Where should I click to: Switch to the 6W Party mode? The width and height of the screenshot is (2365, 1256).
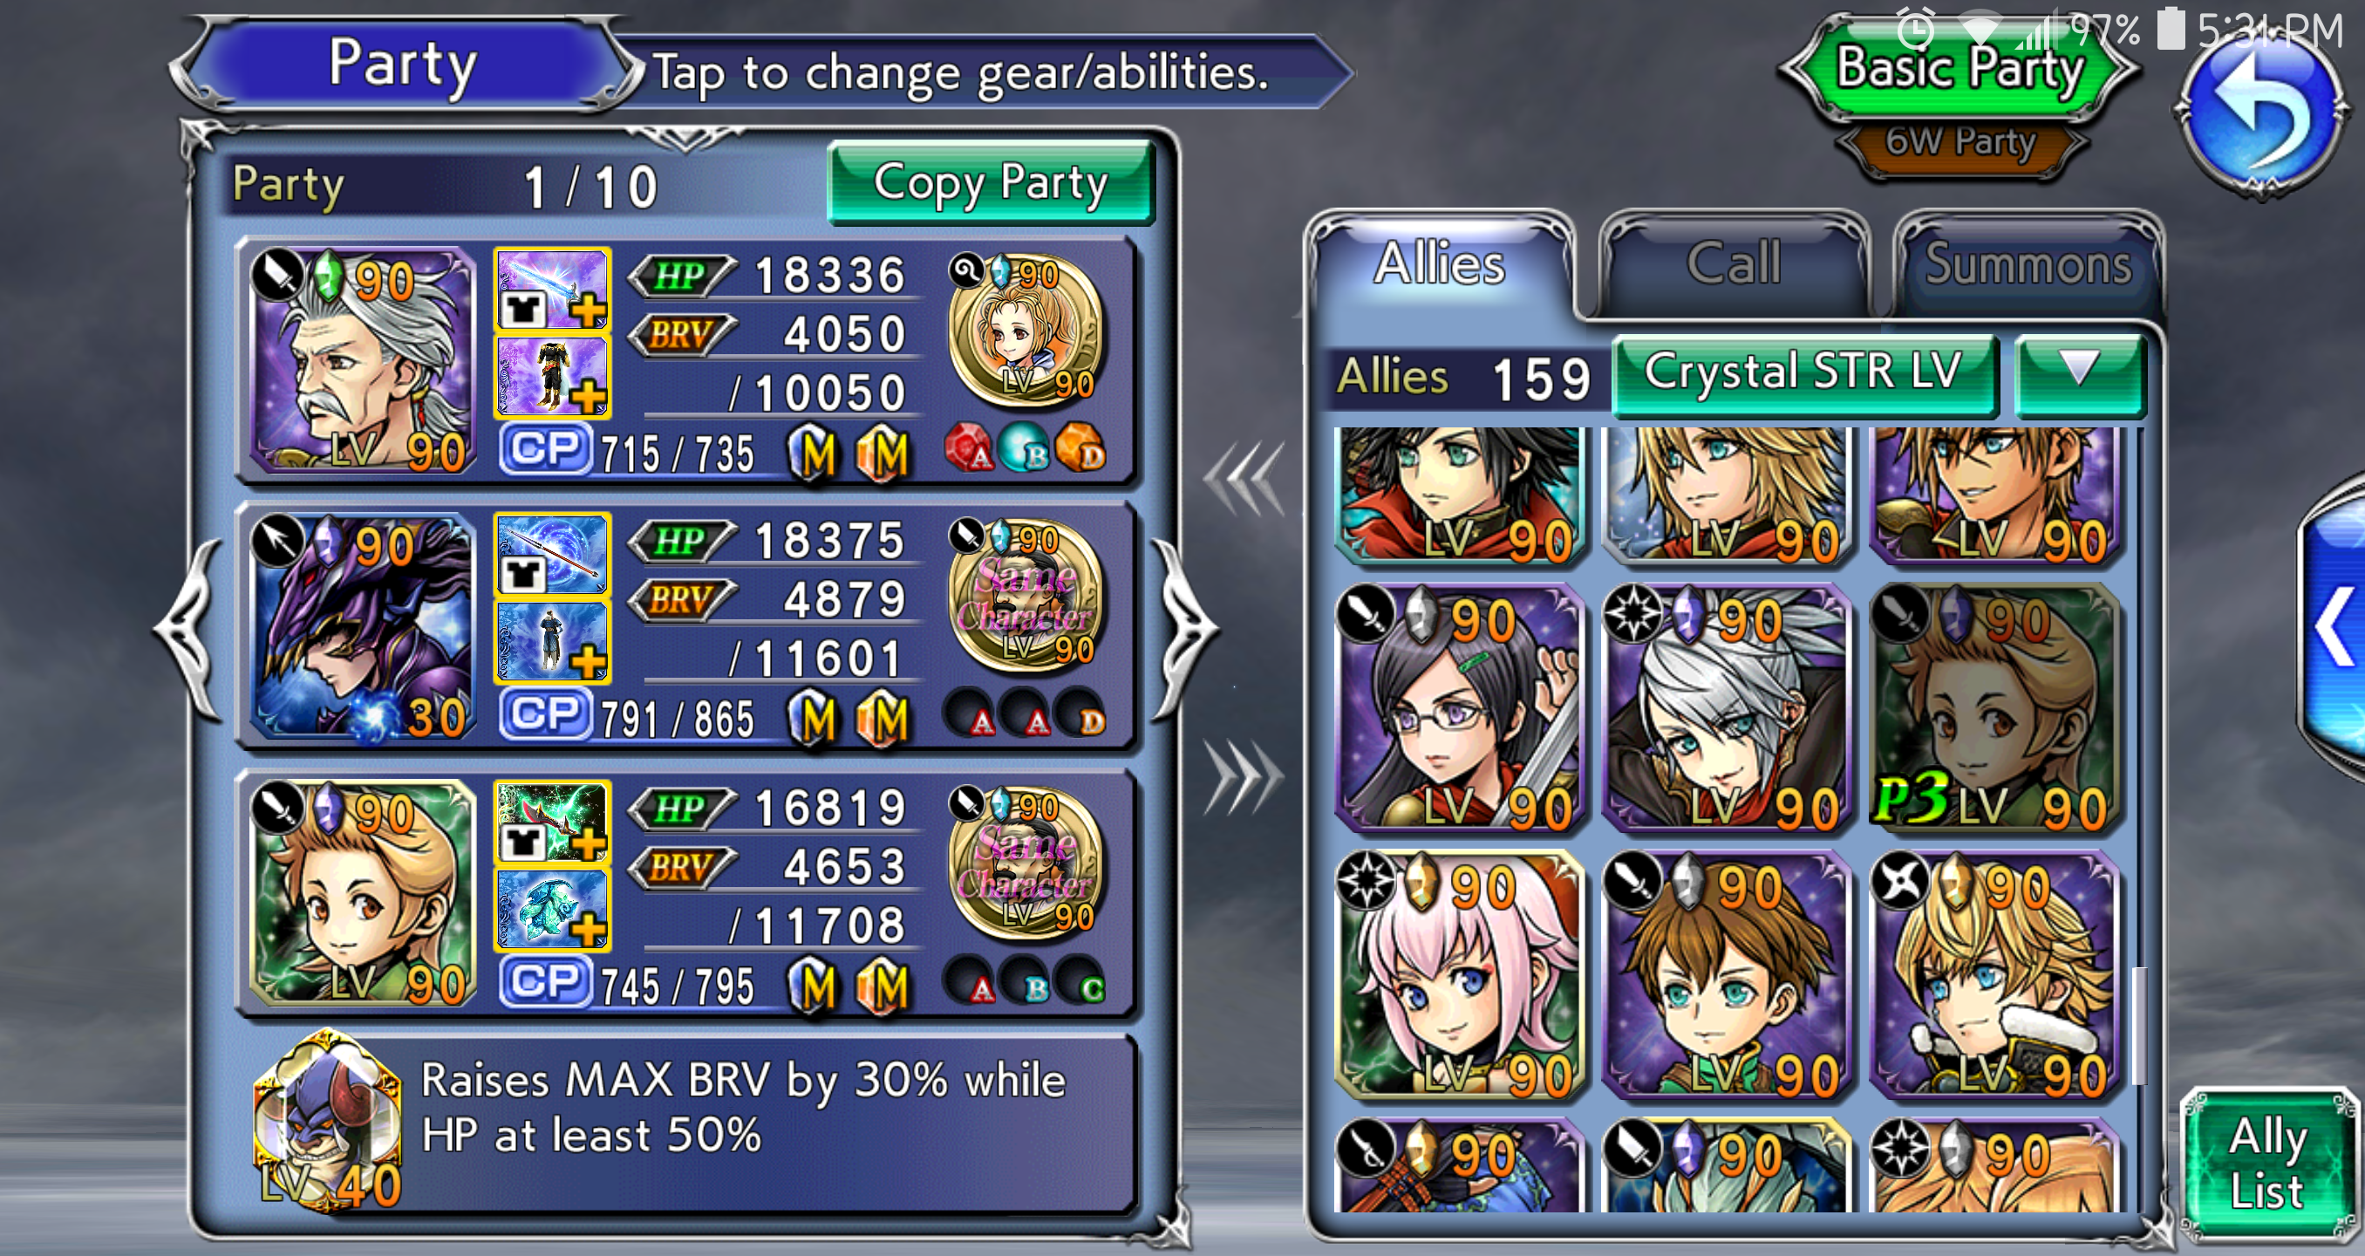1961,143
